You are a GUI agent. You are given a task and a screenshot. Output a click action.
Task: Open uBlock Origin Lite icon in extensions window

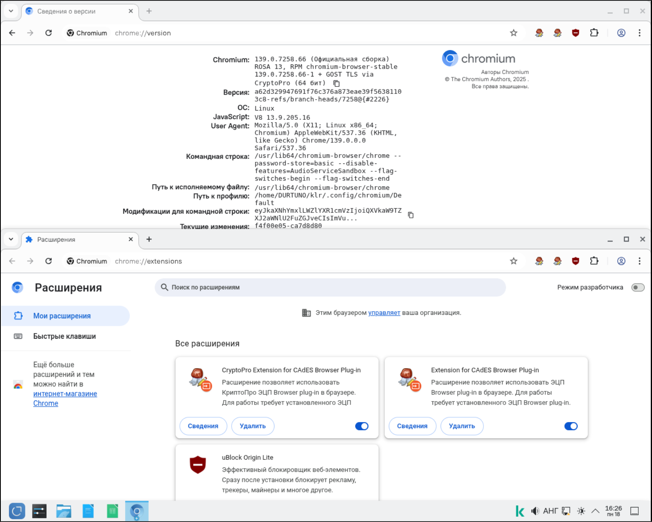click(576, 261)
